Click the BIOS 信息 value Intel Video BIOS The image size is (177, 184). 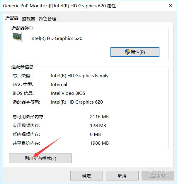68,93
